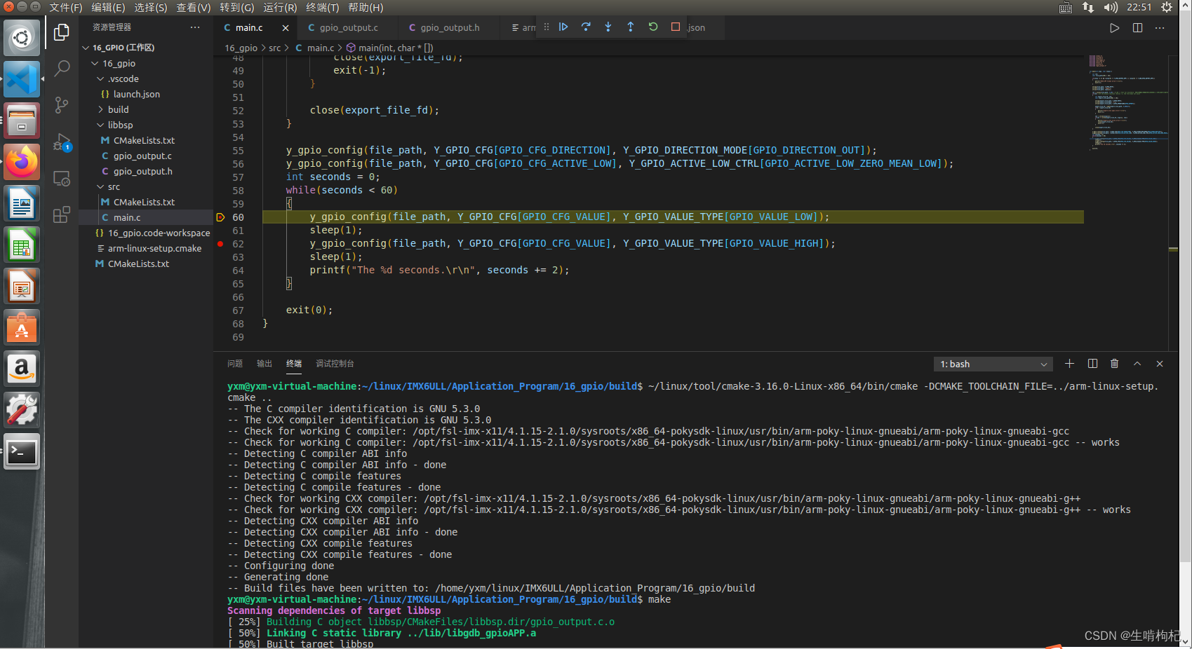Switch to the 问题 panel tab

pos(235,364)
